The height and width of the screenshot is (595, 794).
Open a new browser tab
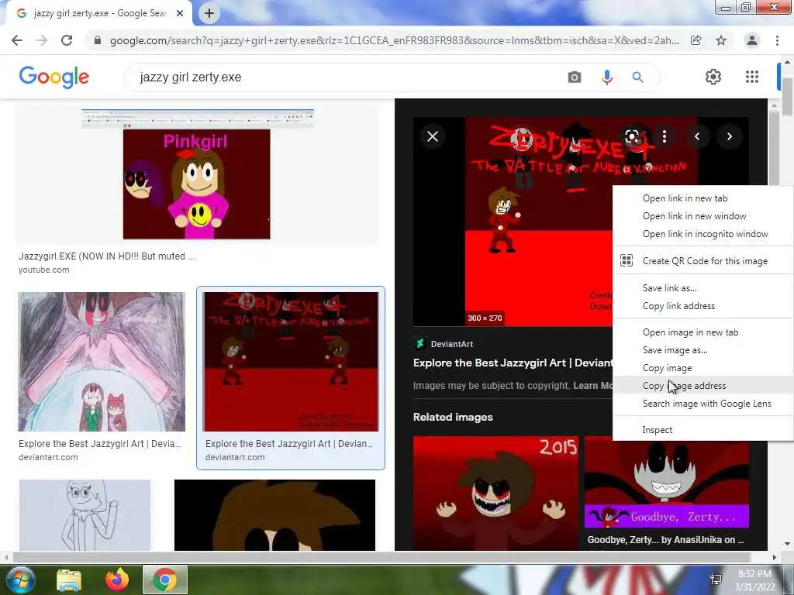tap(209, 13)
